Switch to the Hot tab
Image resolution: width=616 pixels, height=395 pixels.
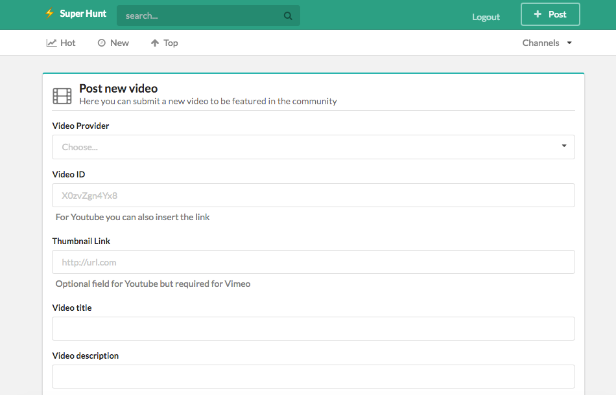pyautogui.click(x=61, y=43)
